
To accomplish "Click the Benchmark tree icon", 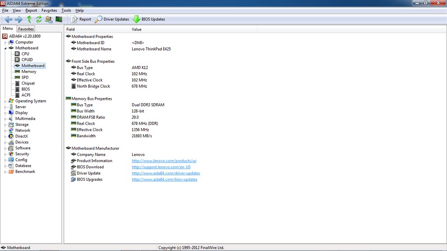I will [x=11, y=172].
